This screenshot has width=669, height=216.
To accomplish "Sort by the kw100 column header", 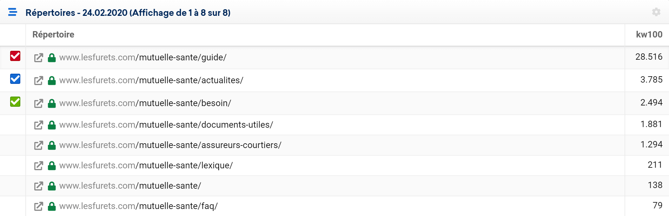I will click(x=649, y=34).
